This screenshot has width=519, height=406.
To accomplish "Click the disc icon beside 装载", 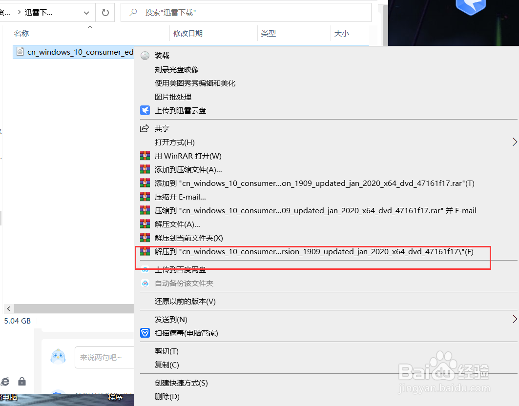I will coord(145,56).
